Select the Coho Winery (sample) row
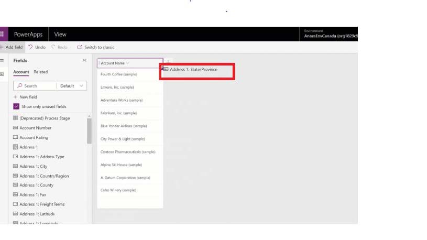Screen dimensions: 427x240 pyautogui.click(x=130, y=190)
